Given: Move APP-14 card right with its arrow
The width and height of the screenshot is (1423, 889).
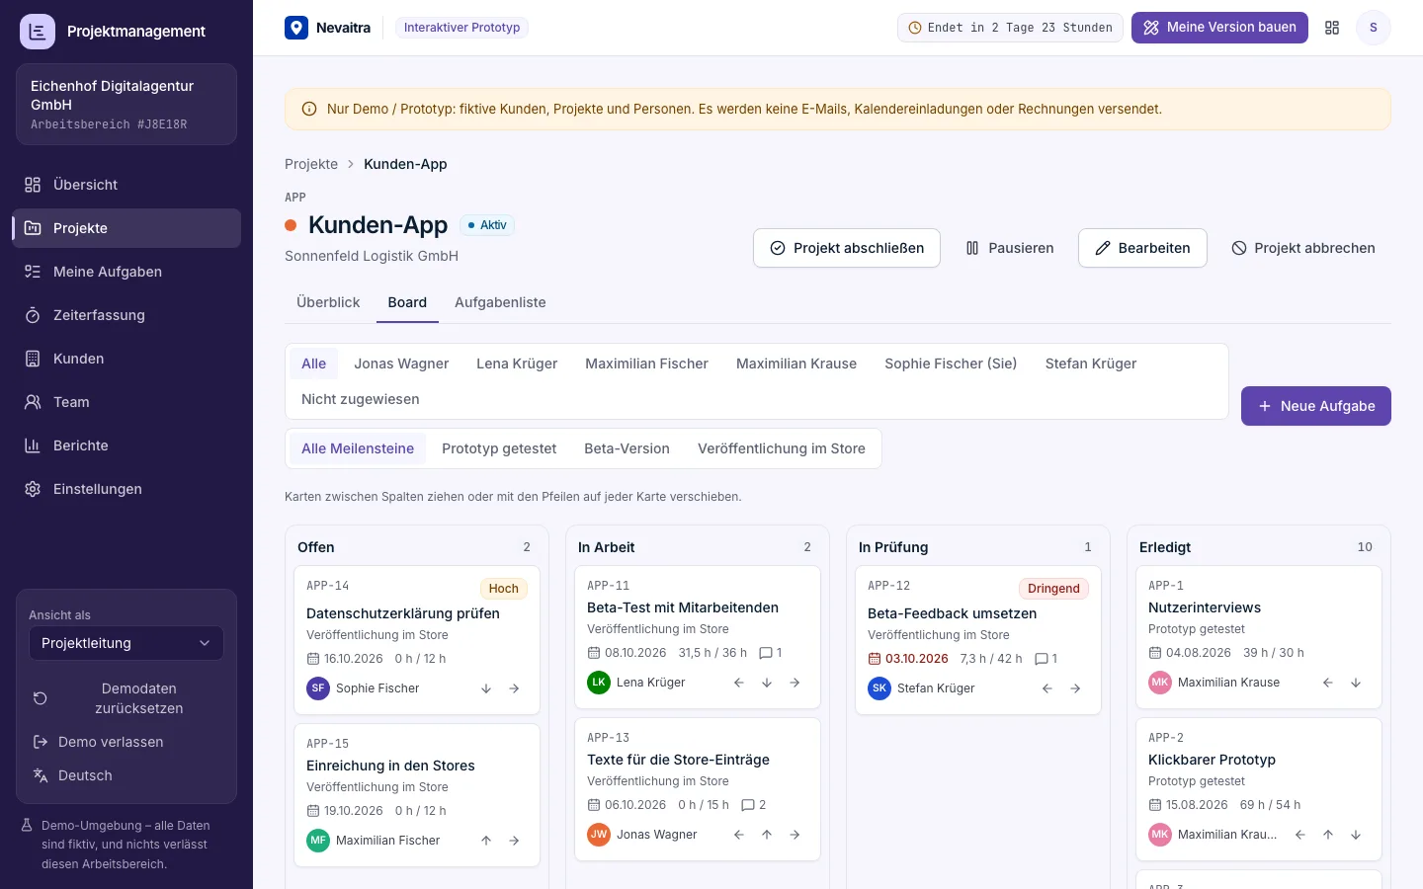Looking at the screenshot, I should coord(514,688).
